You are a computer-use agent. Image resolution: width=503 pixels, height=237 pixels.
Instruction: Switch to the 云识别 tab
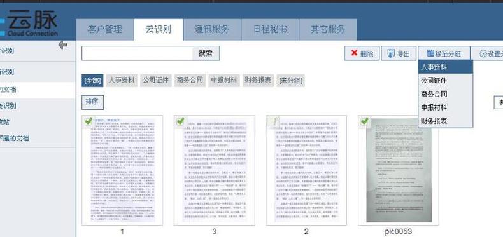point(159,30)
